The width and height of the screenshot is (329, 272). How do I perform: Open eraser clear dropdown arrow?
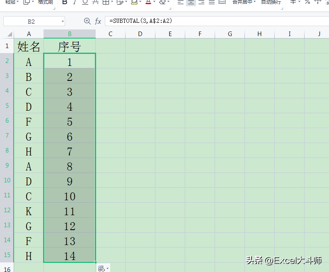tap(169, 2)
